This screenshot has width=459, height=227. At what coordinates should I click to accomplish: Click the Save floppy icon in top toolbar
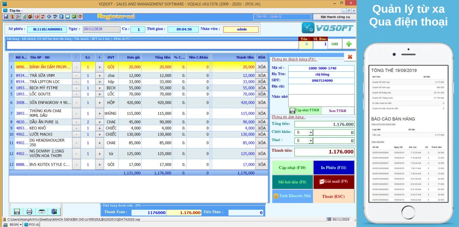pos(6,17)
